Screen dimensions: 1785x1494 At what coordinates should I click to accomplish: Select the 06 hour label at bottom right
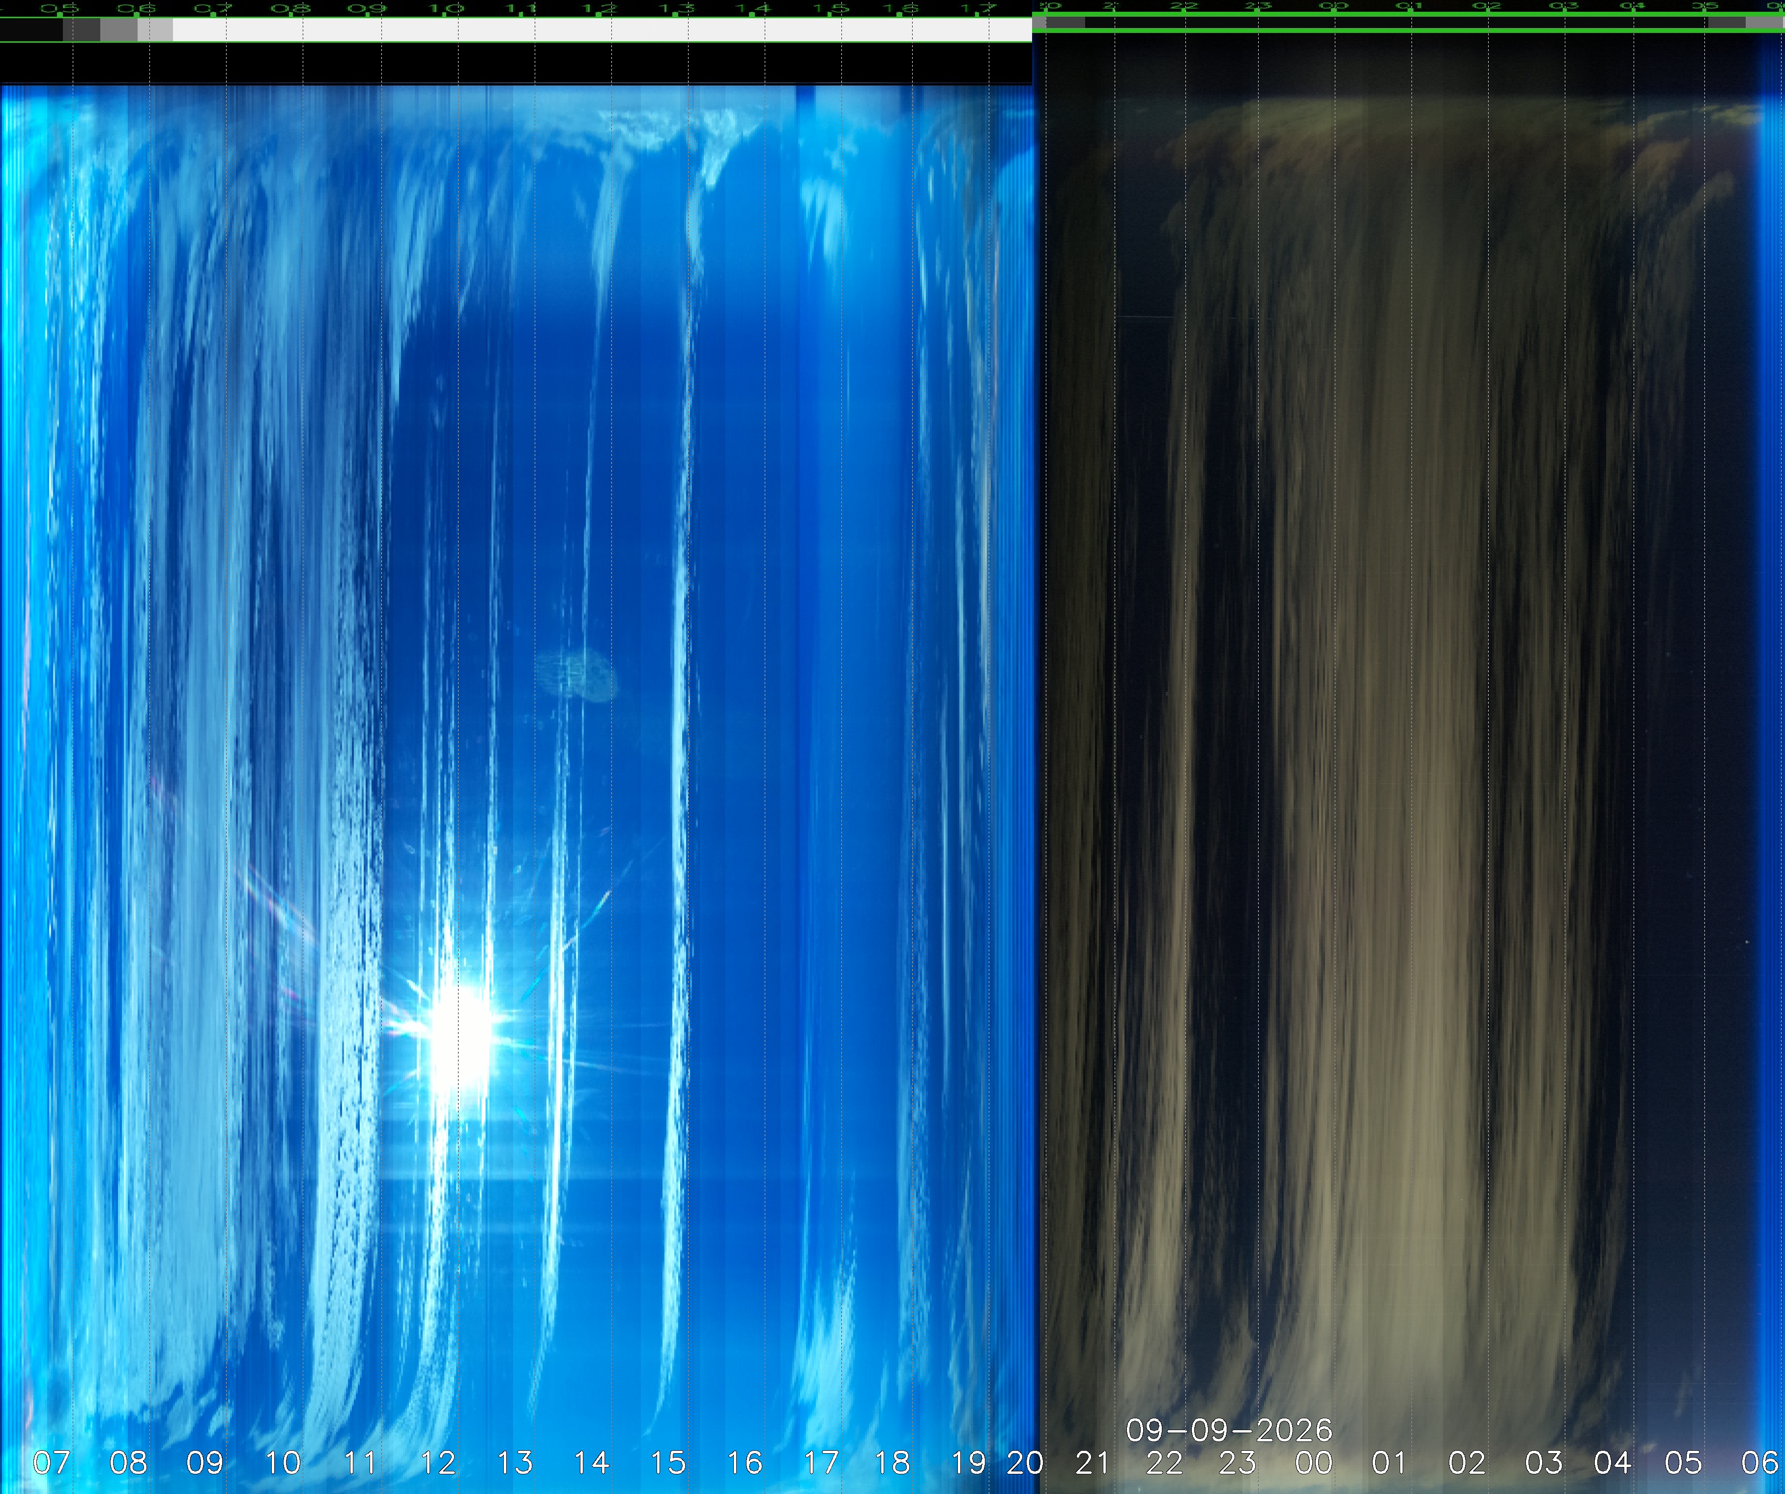pos(1760,1463)
